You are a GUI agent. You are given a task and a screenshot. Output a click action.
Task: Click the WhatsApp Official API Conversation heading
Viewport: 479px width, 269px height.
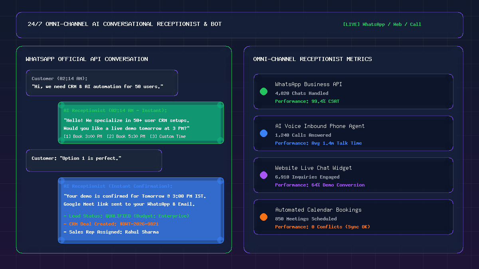tap(87, 59)
